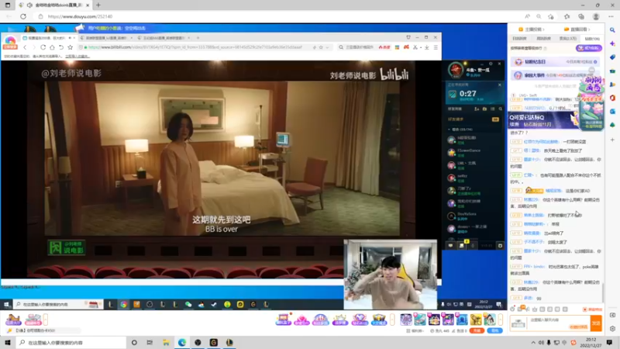Switch to the 日榜 ranking tab

[x=519, y=38]
